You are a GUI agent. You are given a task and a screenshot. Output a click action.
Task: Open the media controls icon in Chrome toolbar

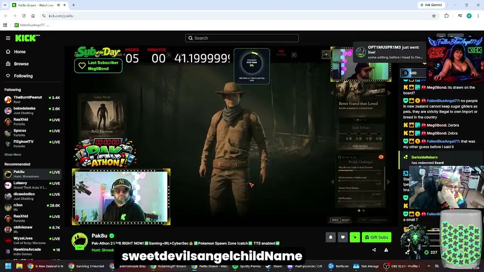(460, 16)
